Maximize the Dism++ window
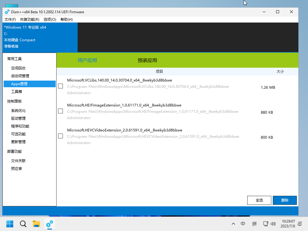The height and width of the screenshot is (231, 308). (x=278, y=12)
